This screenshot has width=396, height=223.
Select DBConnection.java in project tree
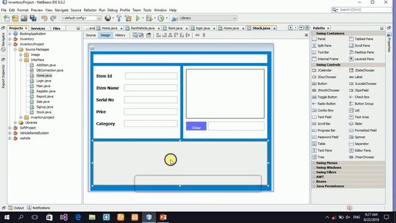(47, 70)
